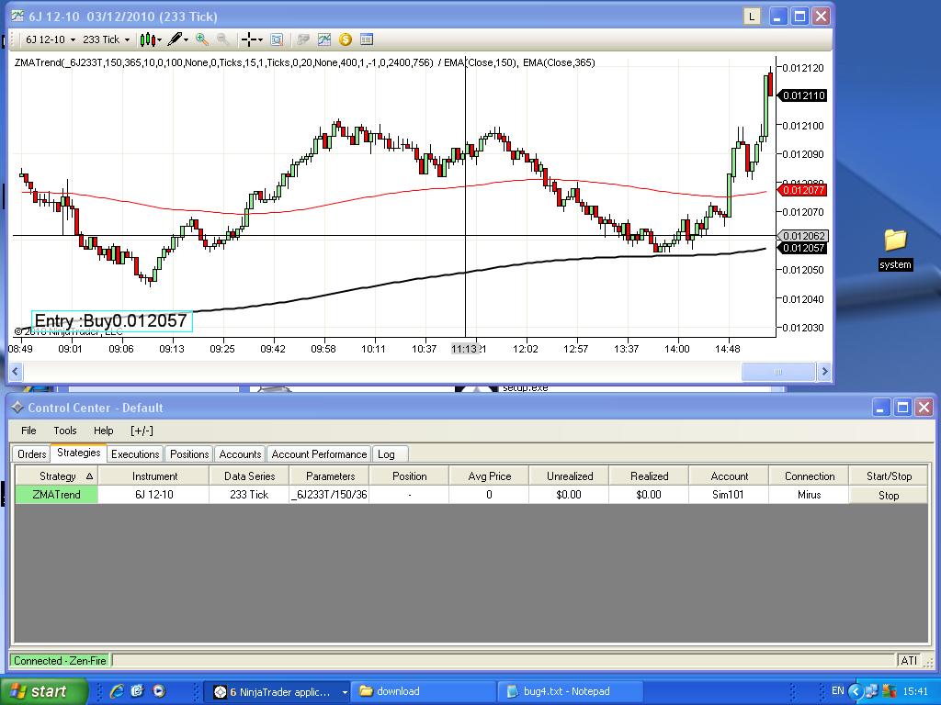This screenshot has width=941, height=705.
Task: Expand hidden tray icons arrow
Action: point(856,691)
